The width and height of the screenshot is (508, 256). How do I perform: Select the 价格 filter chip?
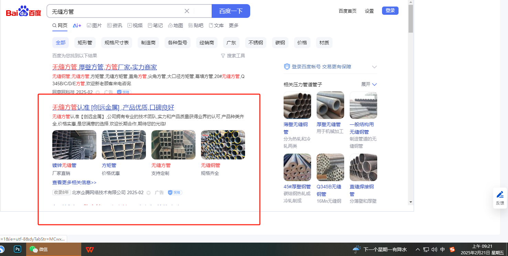coord(302,43)
